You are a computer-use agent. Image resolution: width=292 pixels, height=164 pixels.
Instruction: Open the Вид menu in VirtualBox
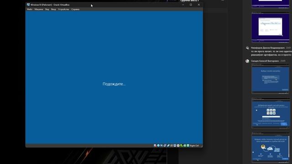47,9
